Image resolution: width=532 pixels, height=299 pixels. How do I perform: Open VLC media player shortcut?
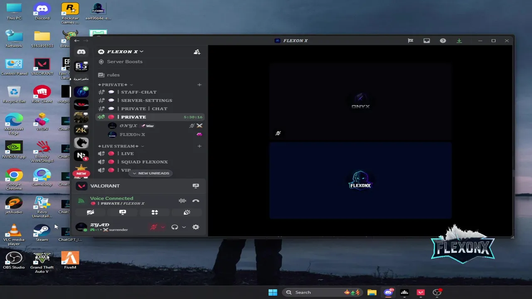[x=14, y=235]
